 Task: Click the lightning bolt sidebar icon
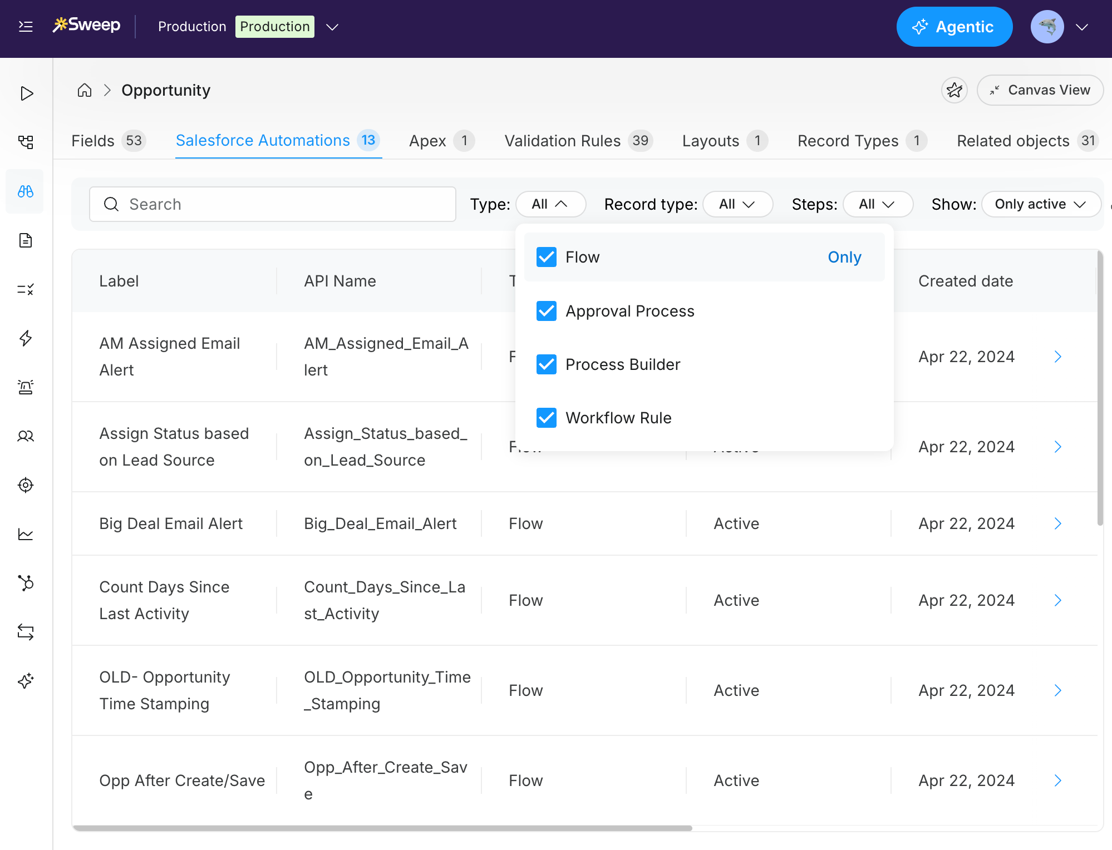26,338
